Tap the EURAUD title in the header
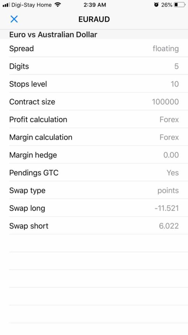The width and height of the screenshot is (188, 335). coord(94,19)
